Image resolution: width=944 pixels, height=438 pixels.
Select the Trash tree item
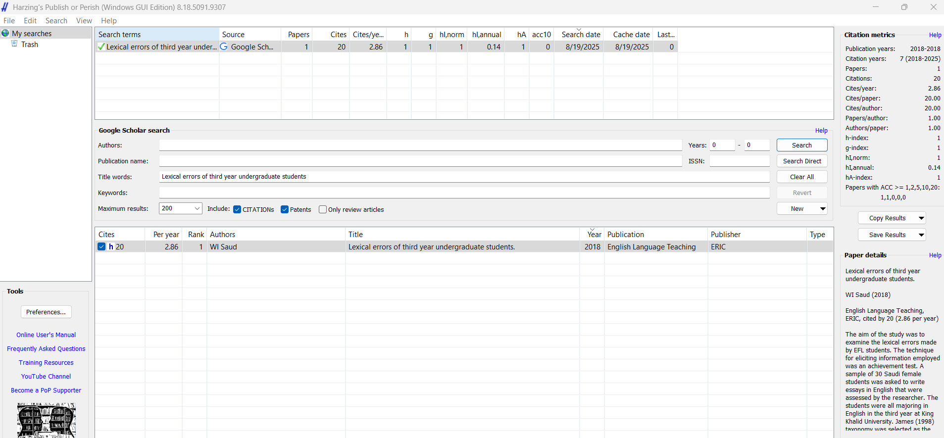pyautogui.click(x=30, y=44)
